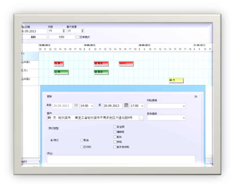Viewport: 235px width, 189px height.
Task: Click the browse button next to the customer field
Action: tap(142, 118)
